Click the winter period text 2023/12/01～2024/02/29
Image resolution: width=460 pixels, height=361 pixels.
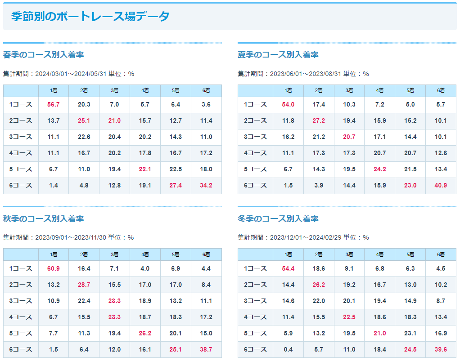[305, 237]
